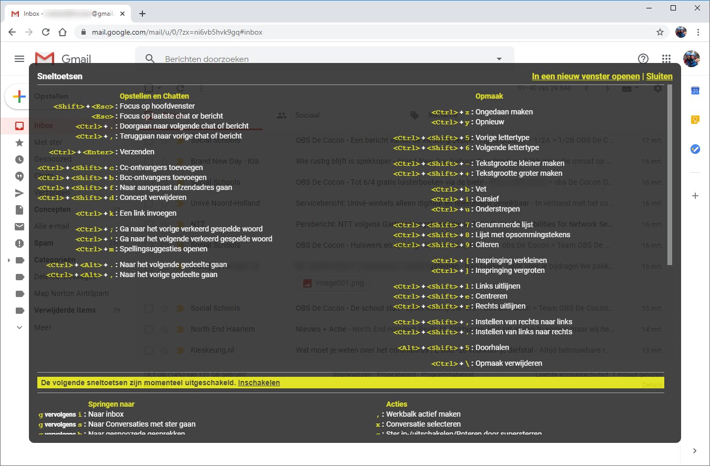The width and height of the screenshot is (710, 466).
Task: Tick the checkbox for the 15 mrt. Social Schools email
Action: click(x=149, y=308)
